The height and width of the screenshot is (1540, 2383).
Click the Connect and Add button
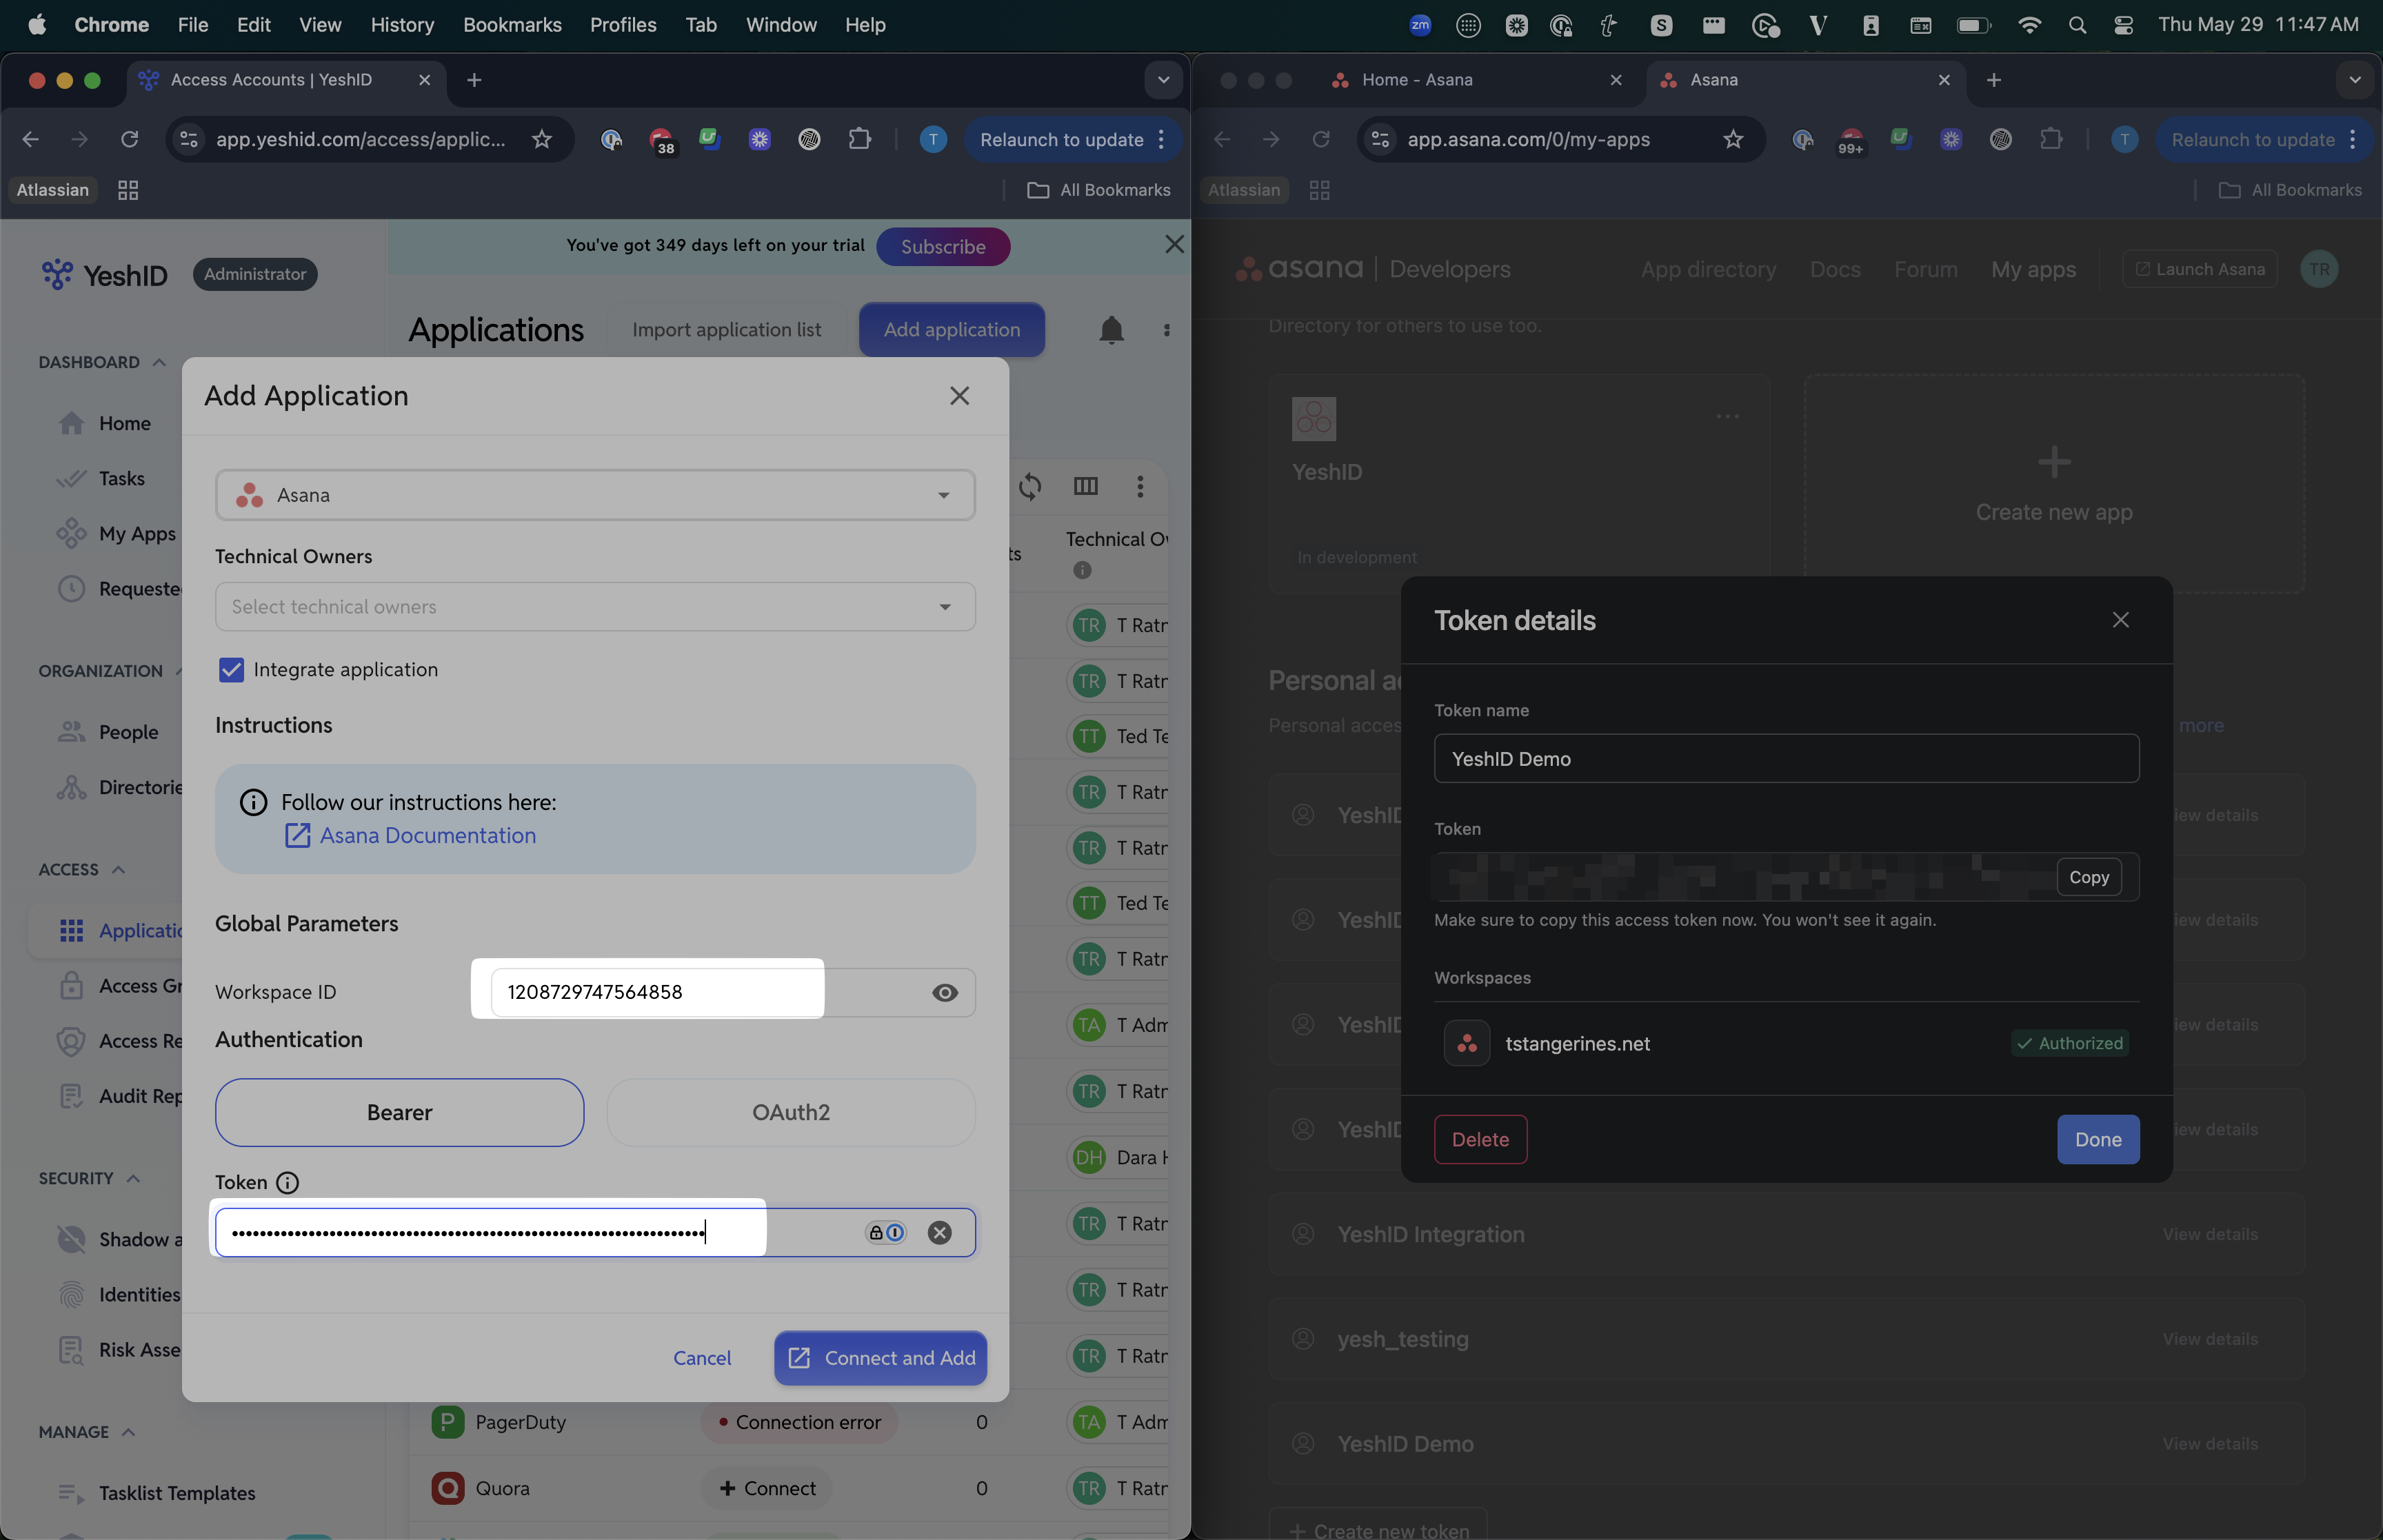pos(880,1357)
